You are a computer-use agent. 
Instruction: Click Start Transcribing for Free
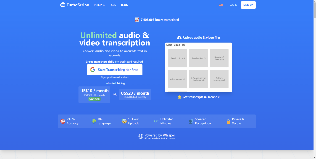pyautogui.click(x=115, y=70)
